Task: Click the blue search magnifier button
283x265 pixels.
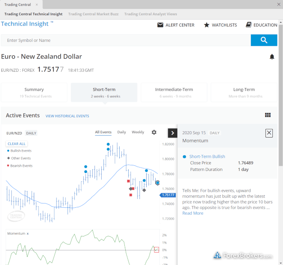Action: pyautogui.click(x=264, y=40)
